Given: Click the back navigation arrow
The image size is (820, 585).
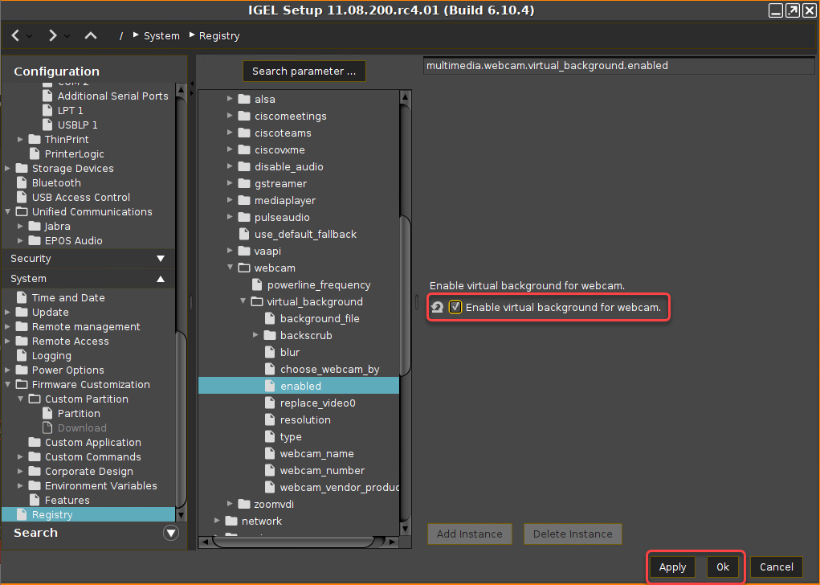Looking at the screenshot, I should [x=16, y=35].
